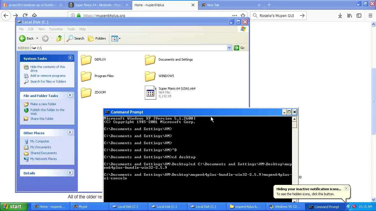The image size is (376, 211).
Task: Close the notification icons balloon tip
Action: coord(346,188)
